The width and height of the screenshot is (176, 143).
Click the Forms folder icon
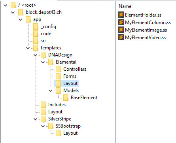tap(59, 76)
